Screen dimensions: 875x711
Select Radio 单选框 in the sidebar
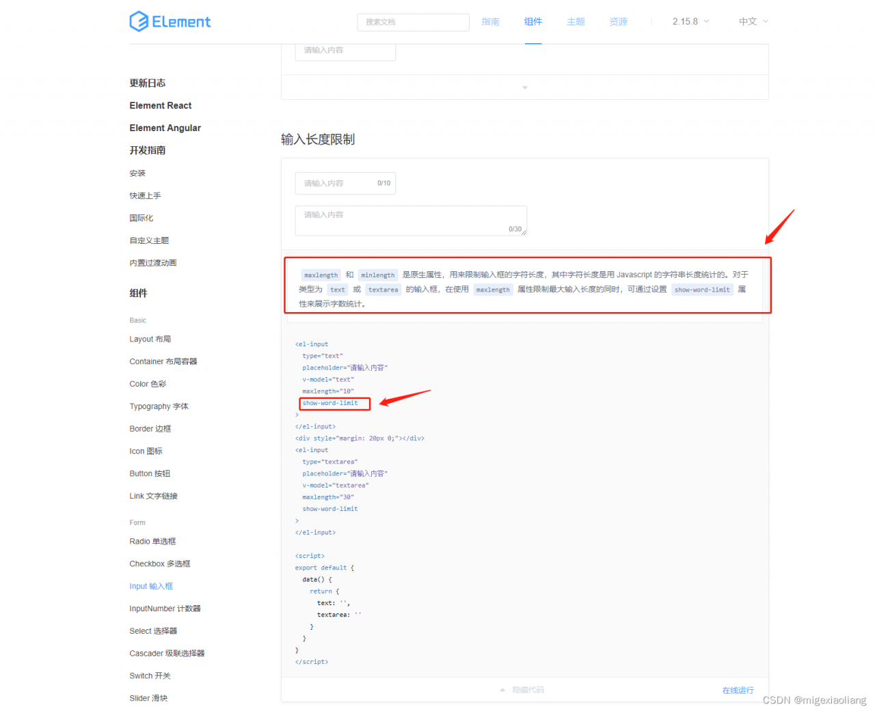[152, 542]
